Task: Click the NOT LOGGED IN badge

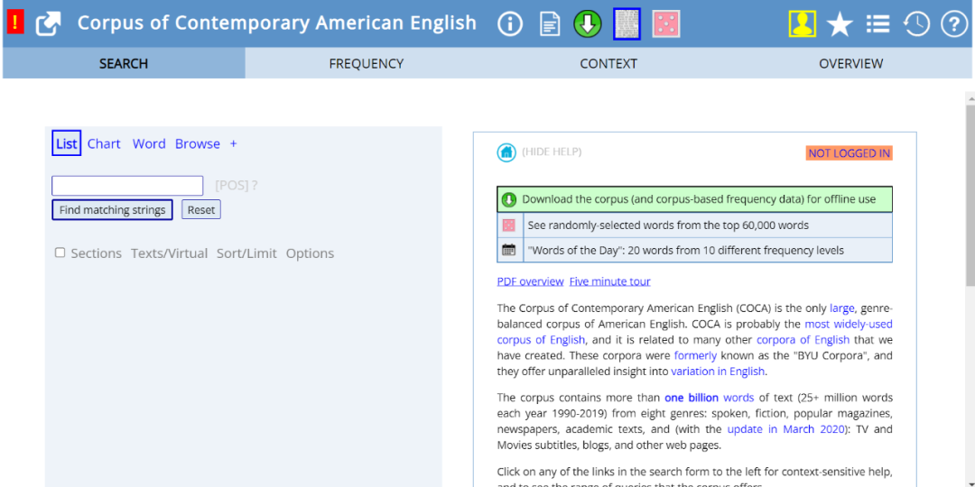Action: (850, 152)
